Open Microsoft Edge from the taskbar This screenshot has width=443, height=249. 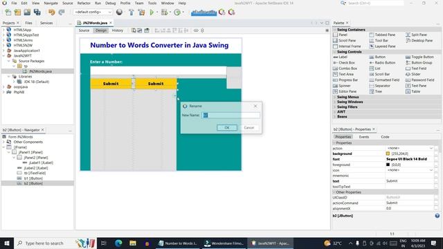pos(118,243)
